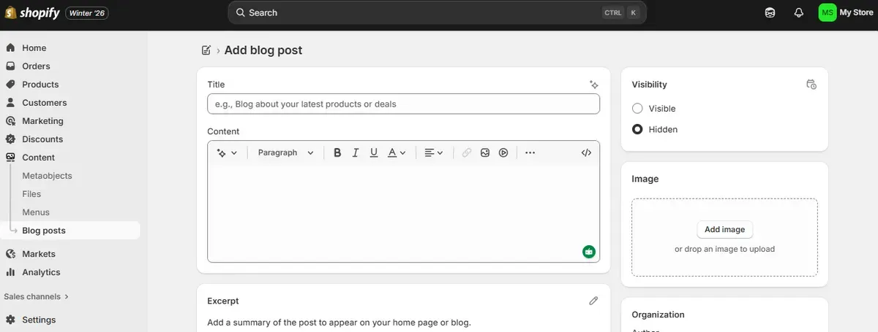Set visibility date with calendar icon
The width and height of the screenshot is (878, 332).
[811, 85]
